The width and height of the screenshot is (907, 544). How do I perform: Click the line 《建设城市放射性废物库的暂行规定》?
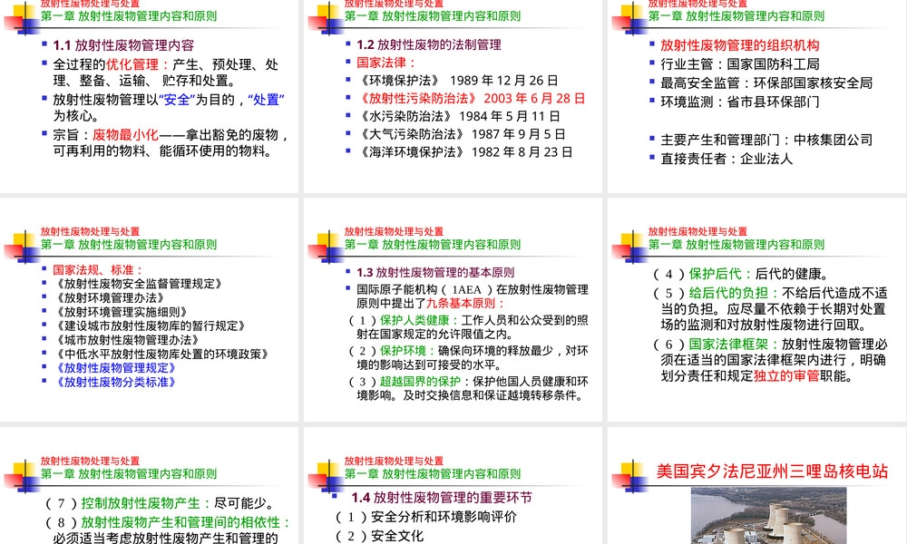(150, 325)
